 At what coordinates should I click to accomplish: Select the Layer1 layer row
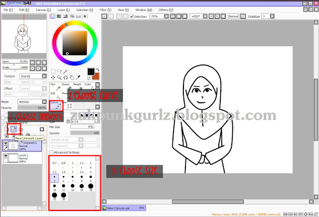pyautogui.click(x=22, y=158)
